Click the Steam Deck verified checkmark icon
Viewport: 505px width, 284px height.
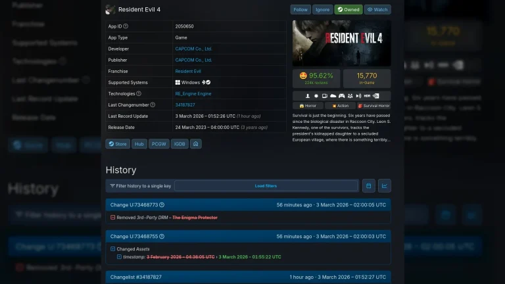tap(208, 82)
